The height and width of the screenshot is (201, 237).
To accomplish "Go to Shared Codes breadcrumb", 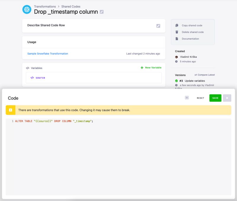I will [x=71, y=7].
